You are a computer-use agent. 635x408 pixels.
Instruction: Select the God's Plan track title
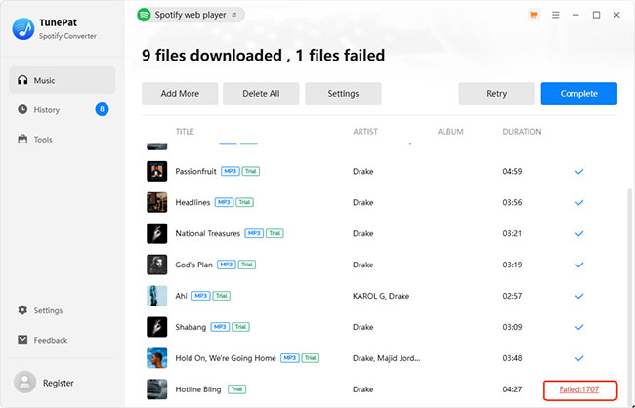pyautogui.click(x=193, y=265)
